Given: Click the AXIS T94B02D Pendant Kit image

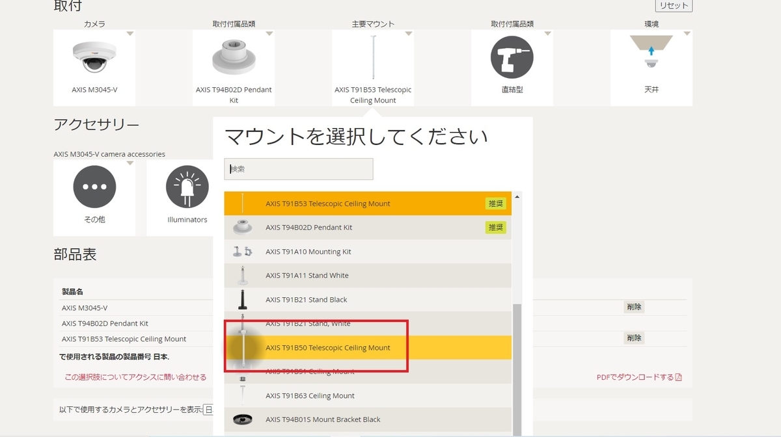Looking at the screenshot, I should point(234,57).
